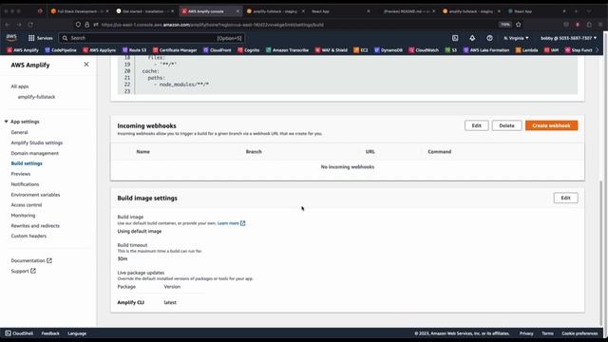The image size is (608, 342).
Task: Open the CloudWatch service shortcut
Action: tap(424, 50)
